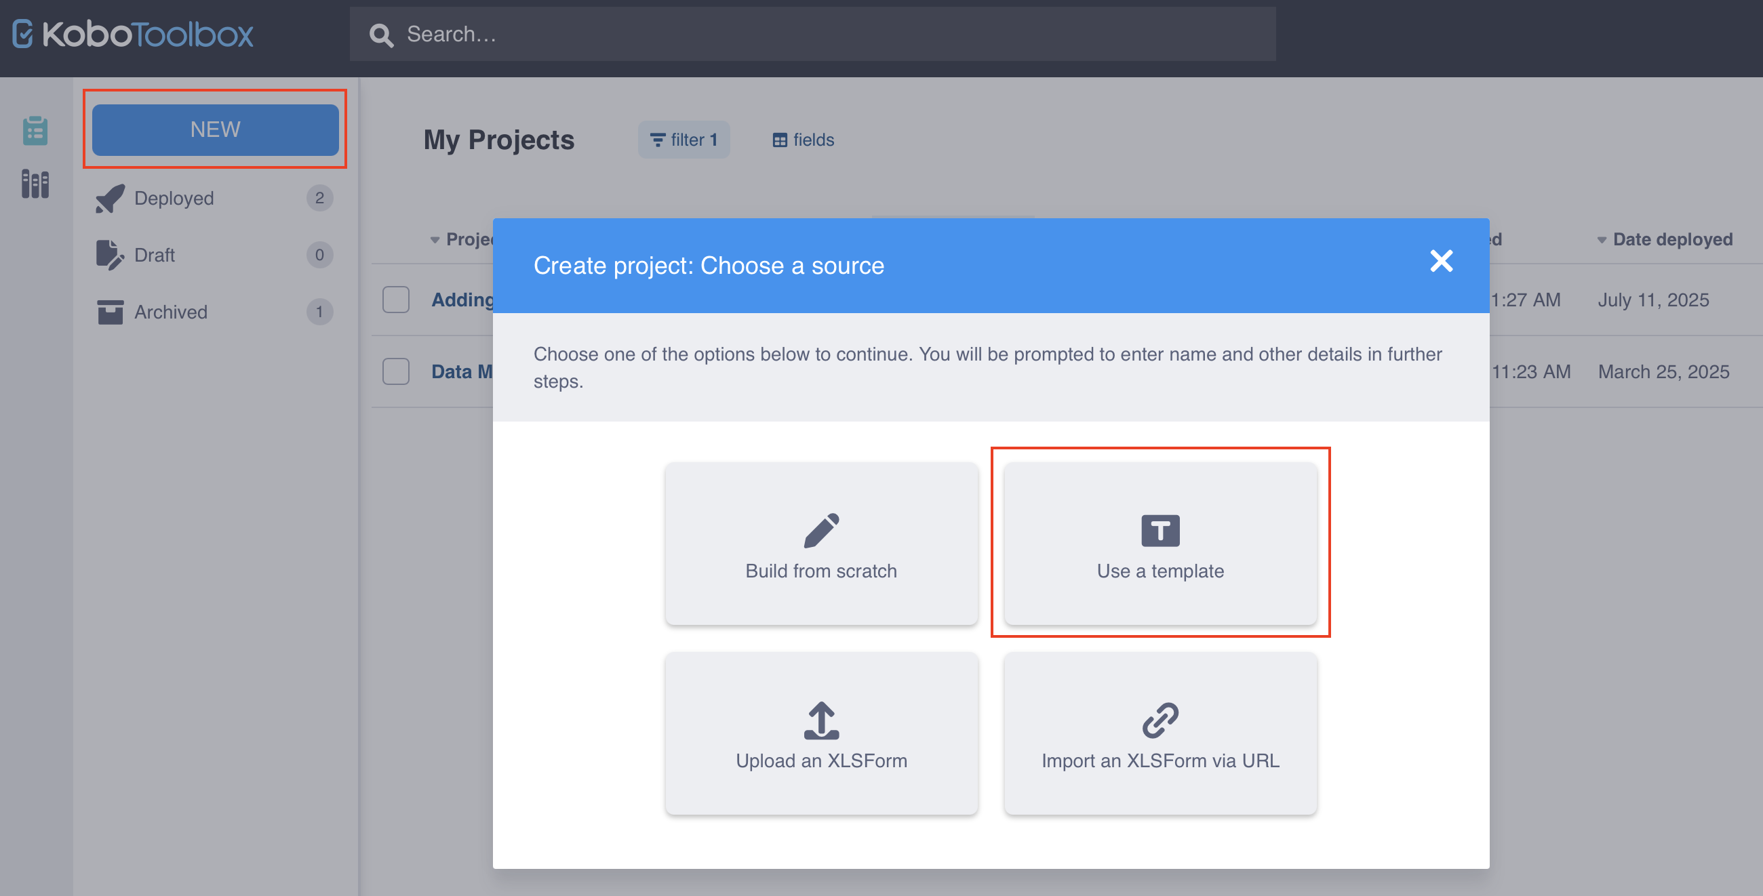Open the fields selector button
1763x896 pixels.
tap(803, 140)
